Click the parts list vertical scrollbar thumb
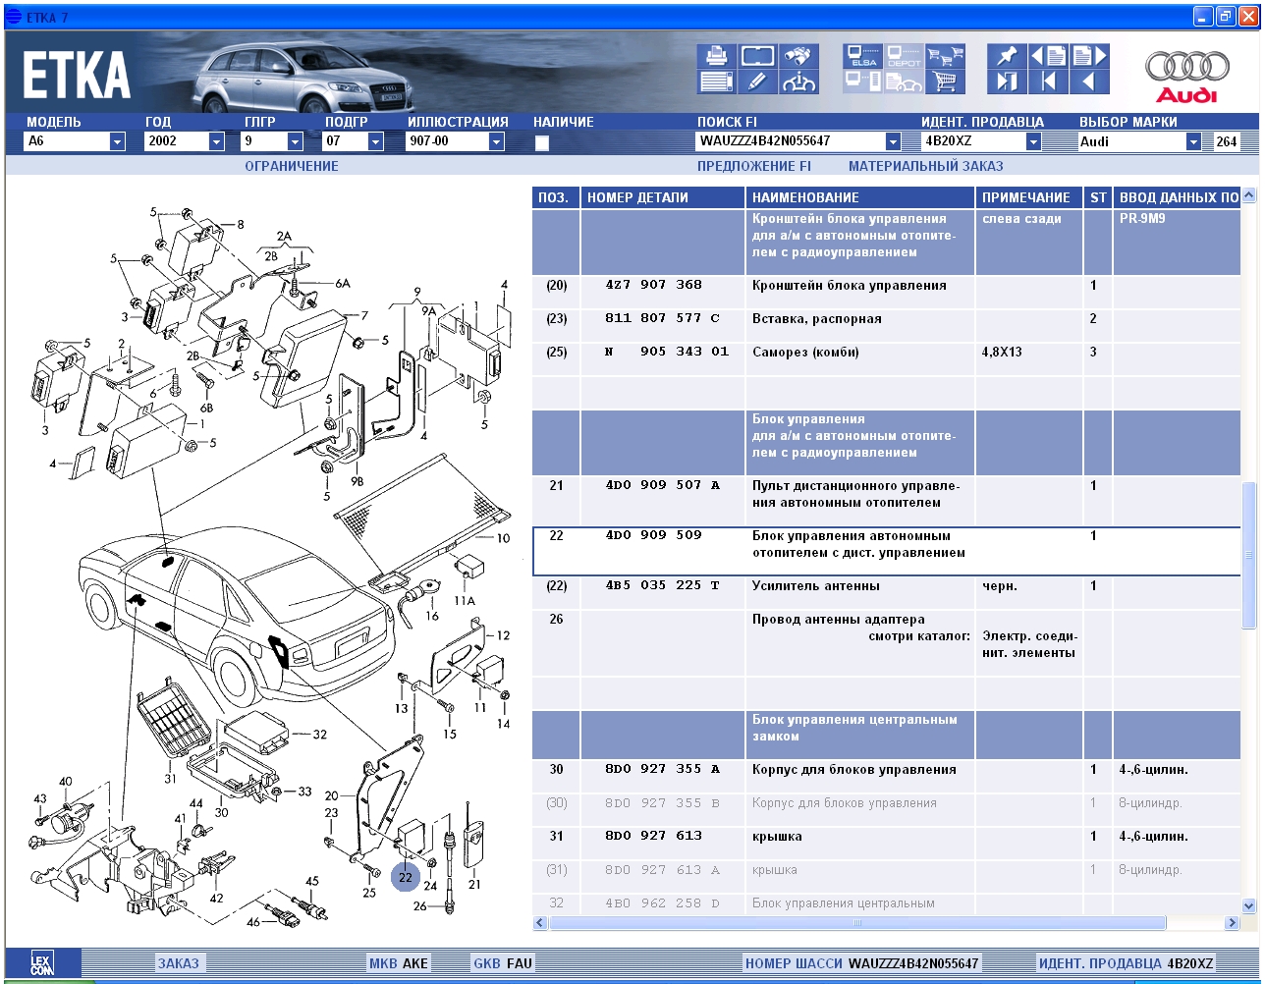Screen dimensions: 1265x984 click(x=1249, y=555)
